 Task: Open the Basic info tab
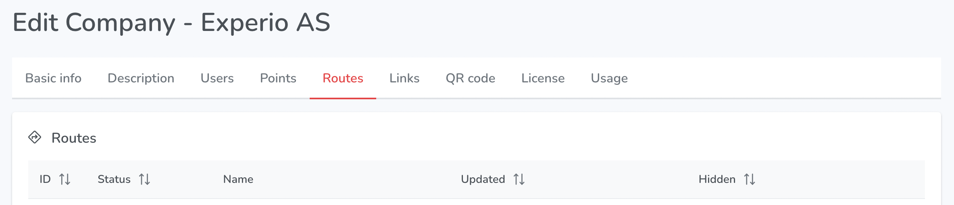(53, 78)
